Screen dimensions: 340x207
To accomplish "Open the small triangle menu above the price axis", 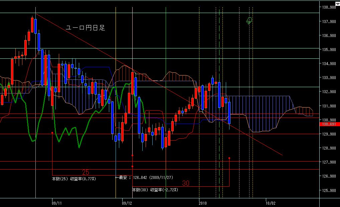I will tap(338, 4).
